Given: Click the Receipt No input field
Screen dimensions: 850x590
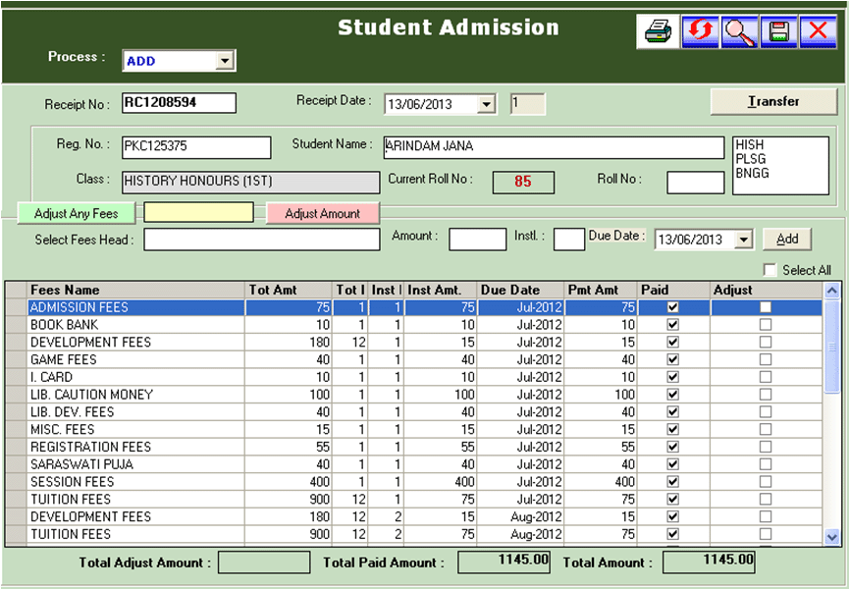Looking at the screenshot, I should point(179,102).
